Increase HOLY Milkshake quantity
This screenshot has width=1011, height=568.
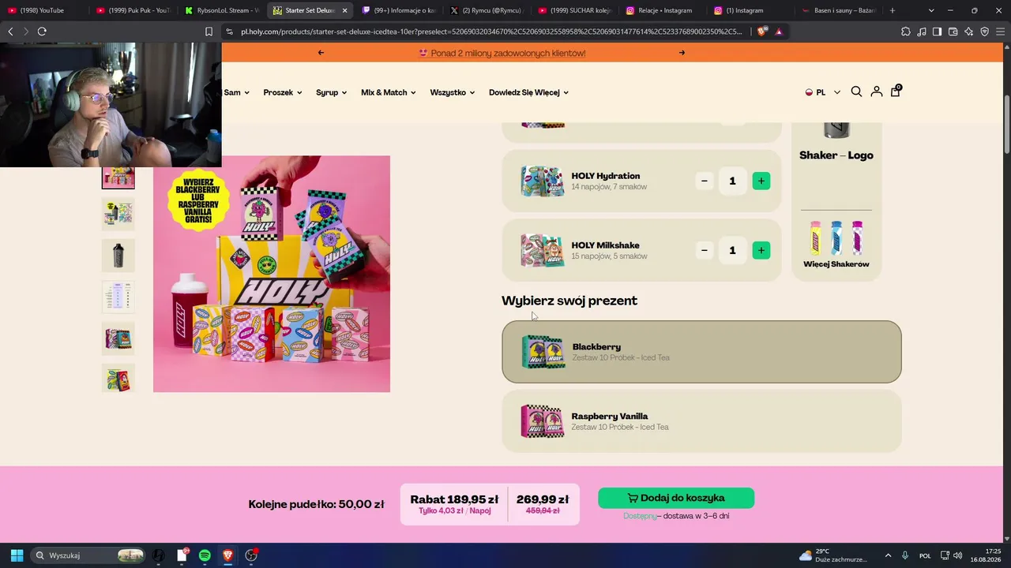coord(761,251)
